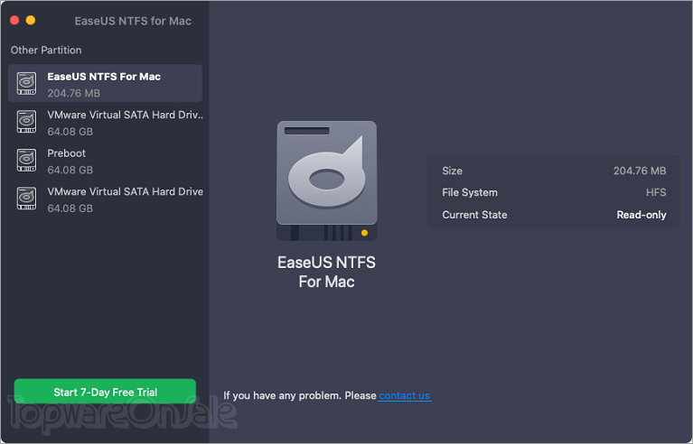Click the disk icon beside VMware Virtual SATA Hard Driv..

(26, 122)
